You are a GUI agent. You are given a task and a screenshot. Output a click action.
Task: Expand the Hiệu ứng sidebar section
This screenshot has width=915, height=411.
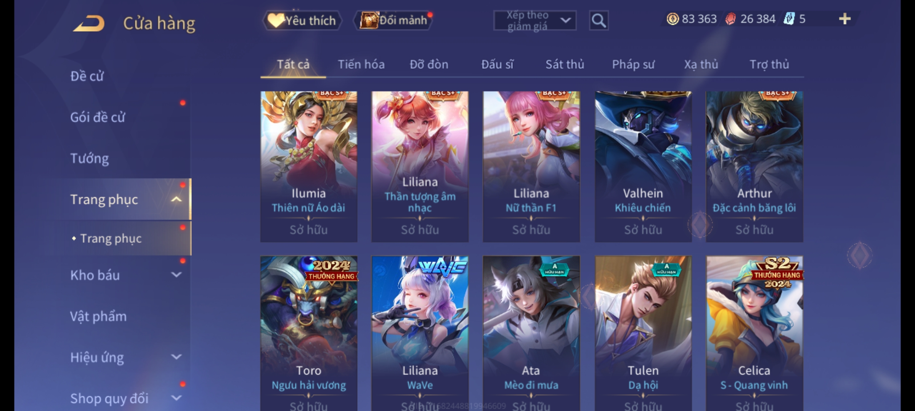(176, 357)
